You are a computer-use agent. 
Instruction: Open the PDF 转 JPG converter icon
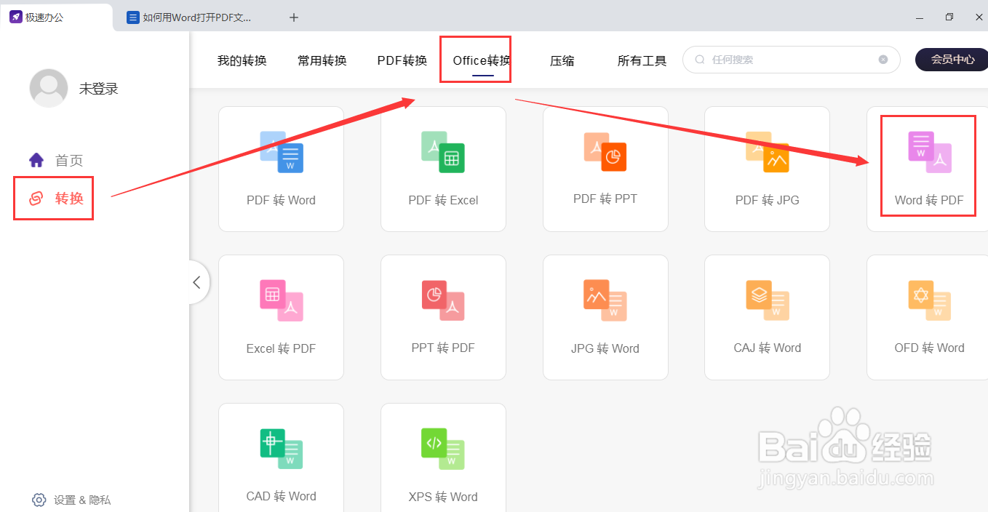pyautogui.click(x=768, y=152)
